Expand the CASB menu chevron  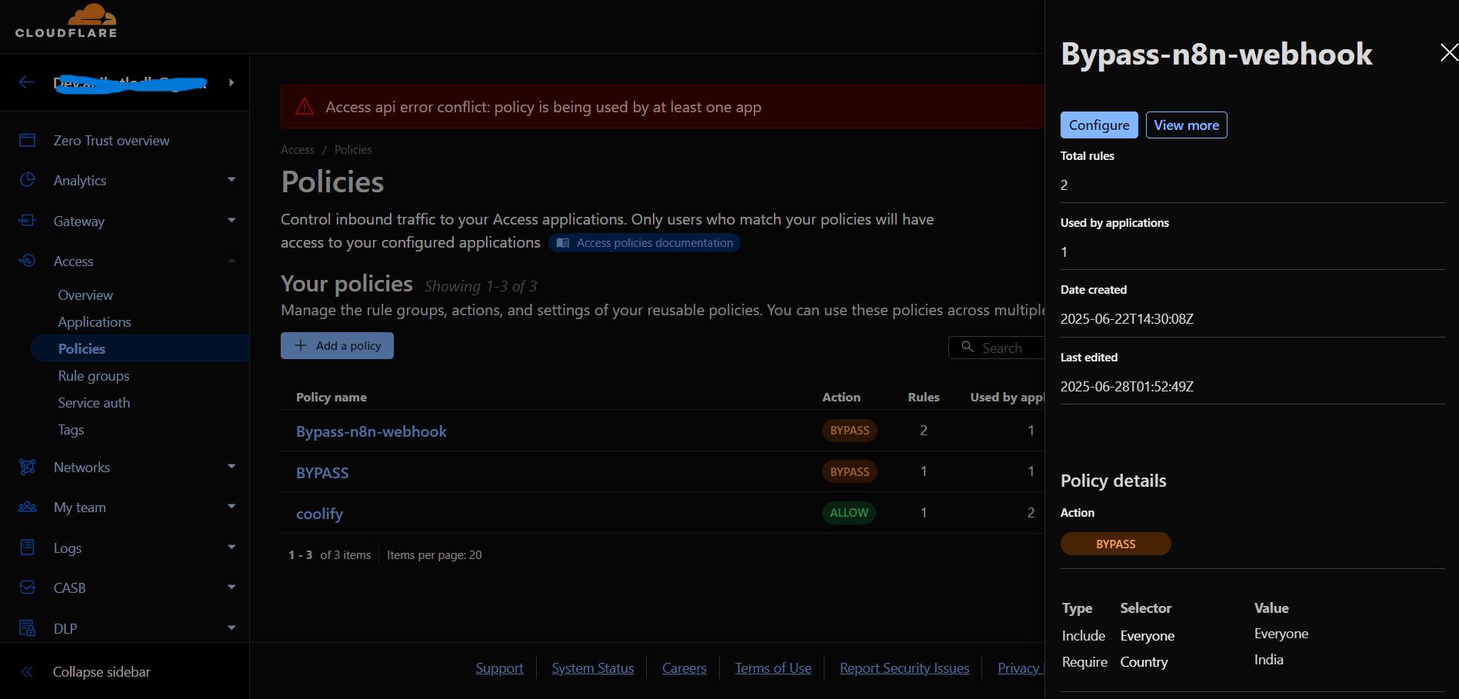(x=232, y=587)
